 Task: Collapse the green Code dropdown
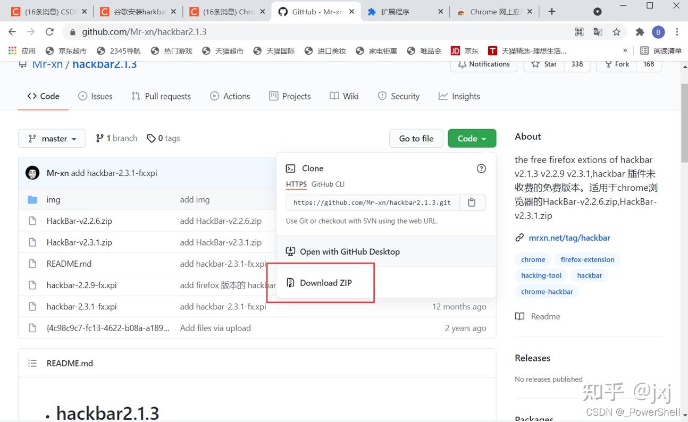[x=472, y=139]
